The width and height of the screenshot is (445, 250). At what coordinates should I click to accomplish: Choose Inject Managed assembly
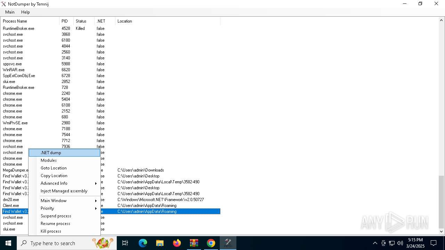click(65, 191)
